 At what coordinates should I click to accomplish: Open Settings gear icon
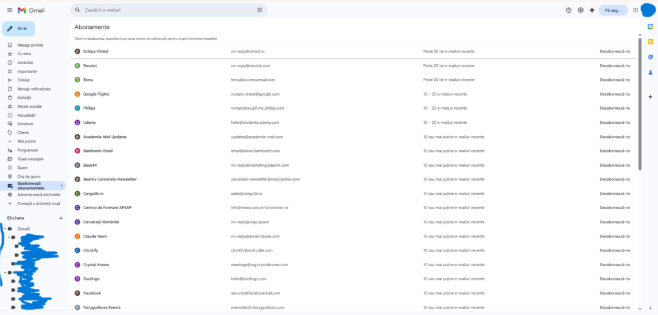(x=580, y=10)
